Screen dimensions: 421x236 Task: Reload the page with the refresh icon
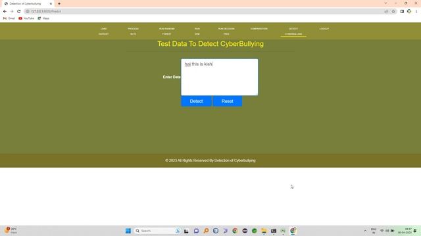(19, 11)
